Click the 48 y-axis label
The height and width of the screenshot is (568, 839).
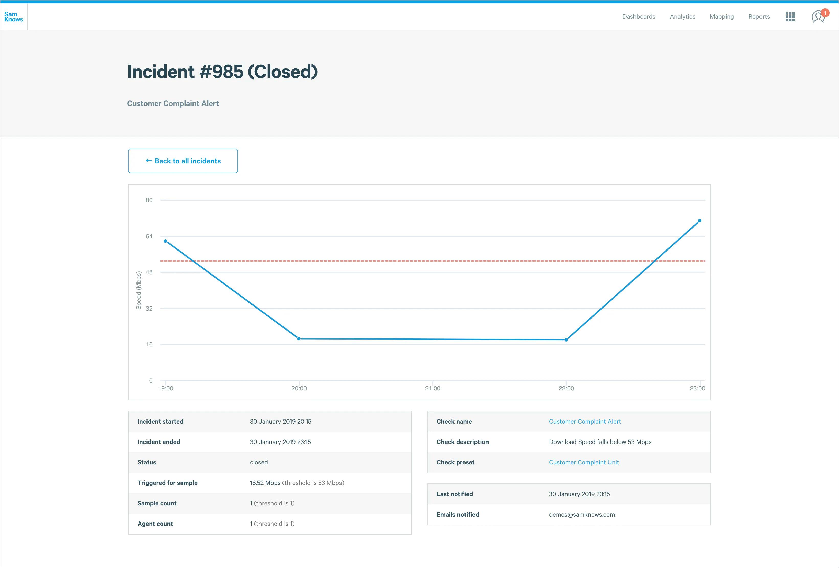tap(149, 272)
